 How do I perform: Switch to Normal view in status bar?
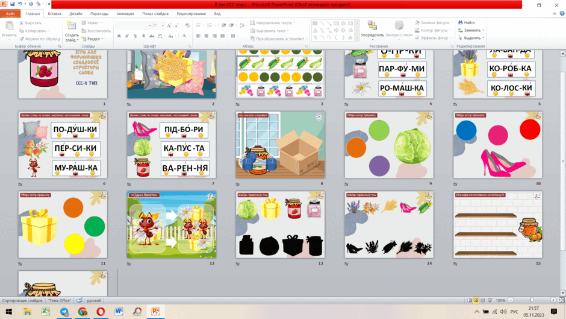[469, 300]
